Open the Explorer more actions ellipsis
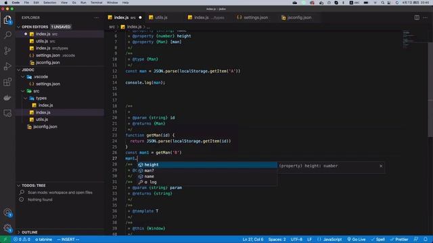The width and height of the screenshot is (433, 243). pos(96,18)
